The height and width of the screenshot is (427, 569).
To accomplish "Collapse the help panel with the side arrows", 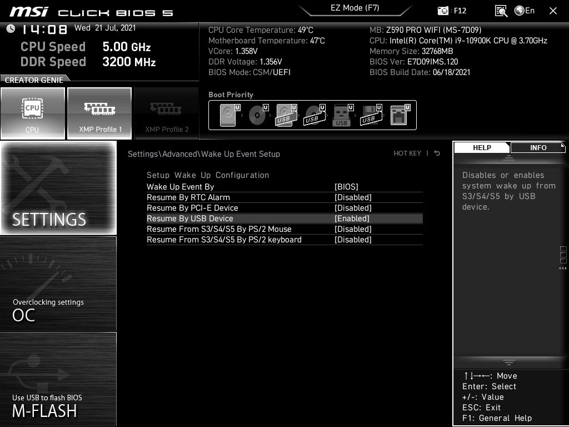I will point(563,269).
